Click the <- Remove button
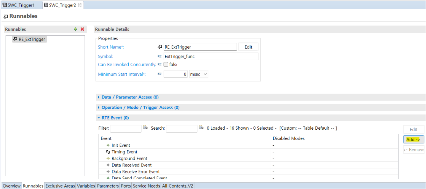426x189 pixels. (413, 149)
